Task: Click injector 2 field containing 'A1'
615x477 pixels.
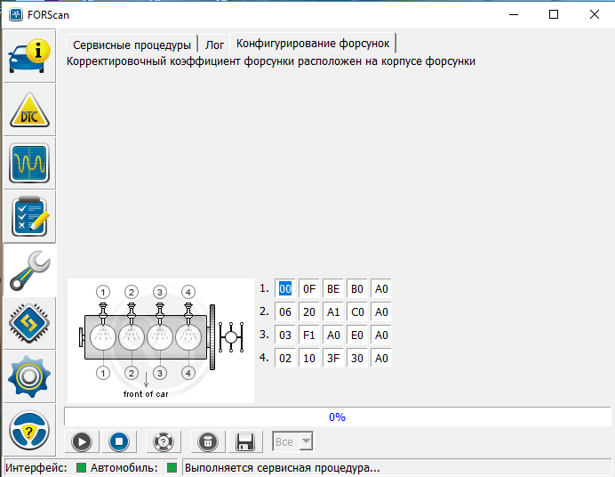Action: tap(333, 312)
